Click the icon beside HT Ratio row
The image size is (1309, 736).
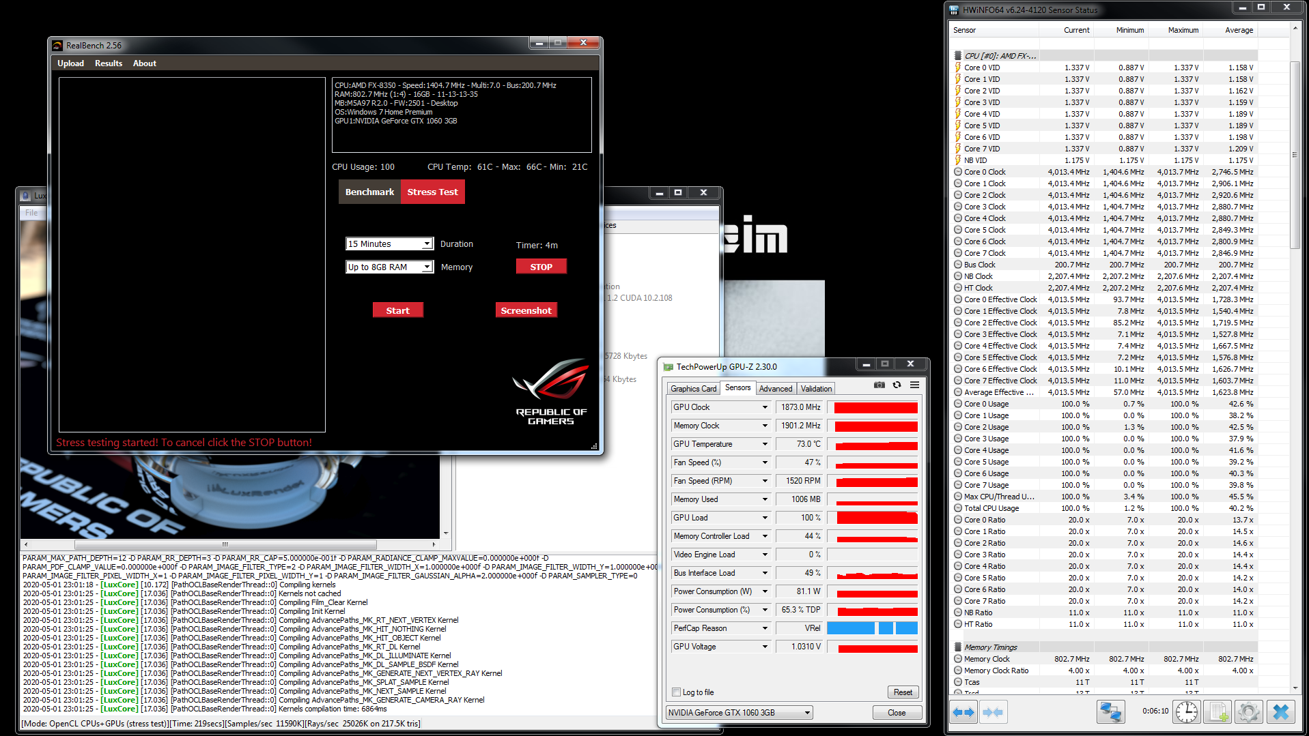coord(958,624)
